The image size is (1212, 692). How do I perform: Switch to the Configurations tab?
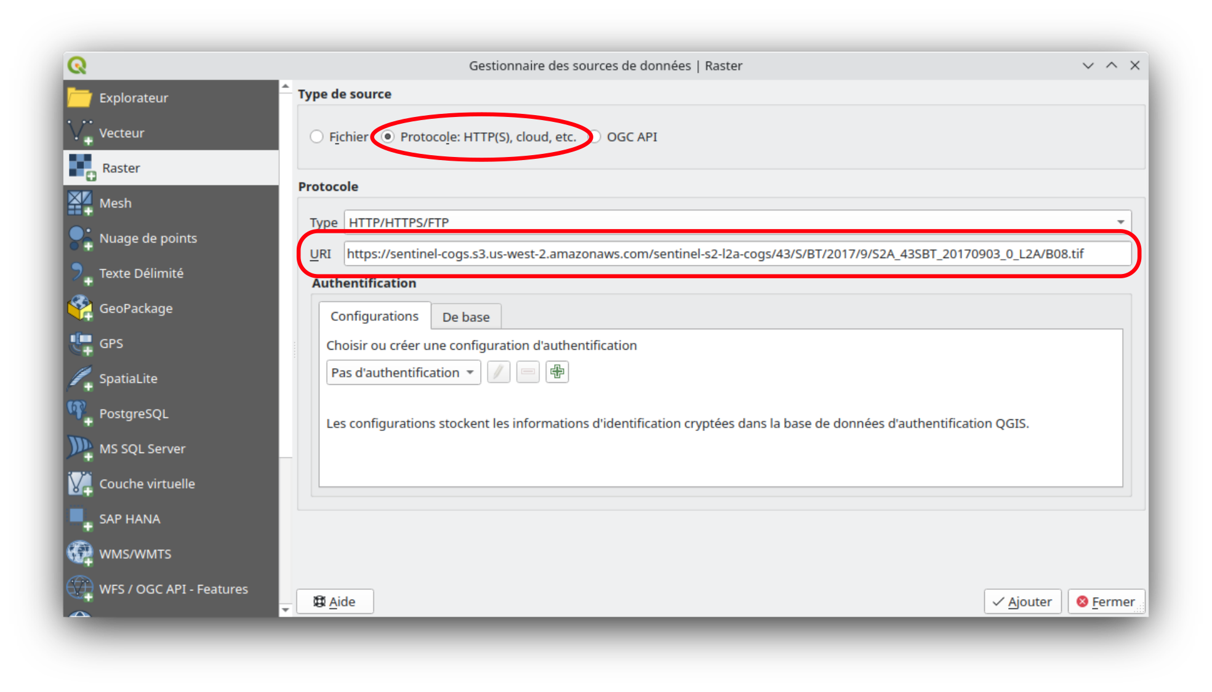click(374, 316)
